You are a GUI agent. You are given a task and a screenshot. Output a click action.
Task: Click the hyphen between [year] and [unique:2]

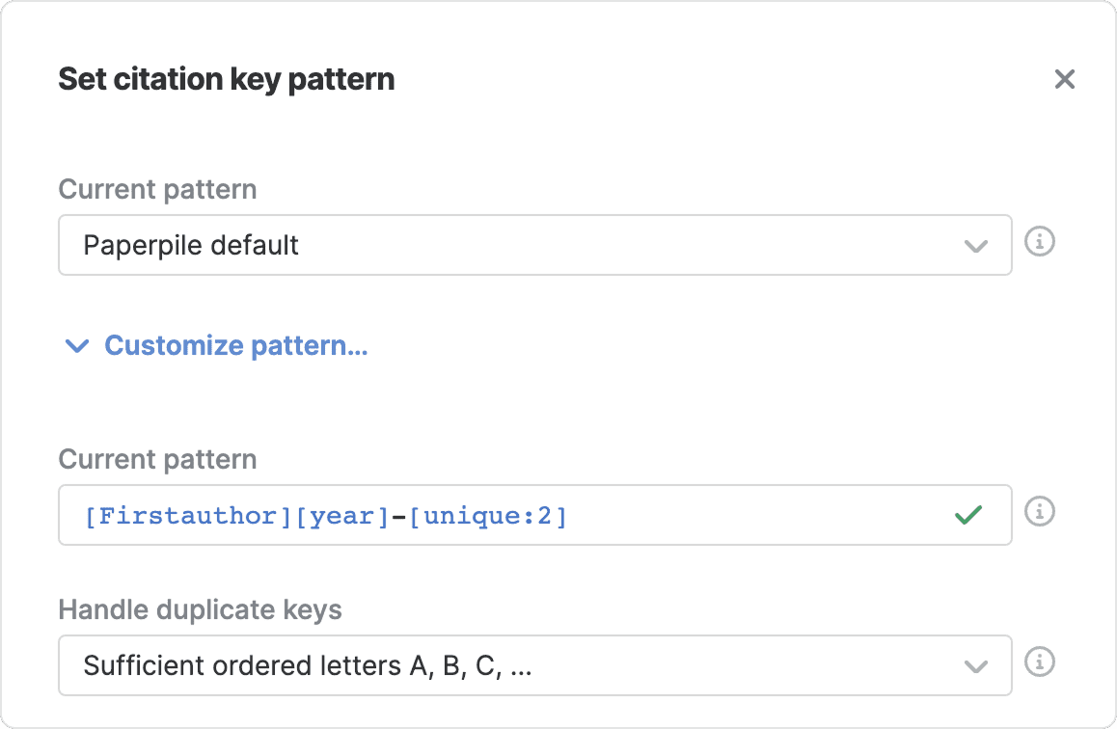pyautogui.click(x=397, y=516)
